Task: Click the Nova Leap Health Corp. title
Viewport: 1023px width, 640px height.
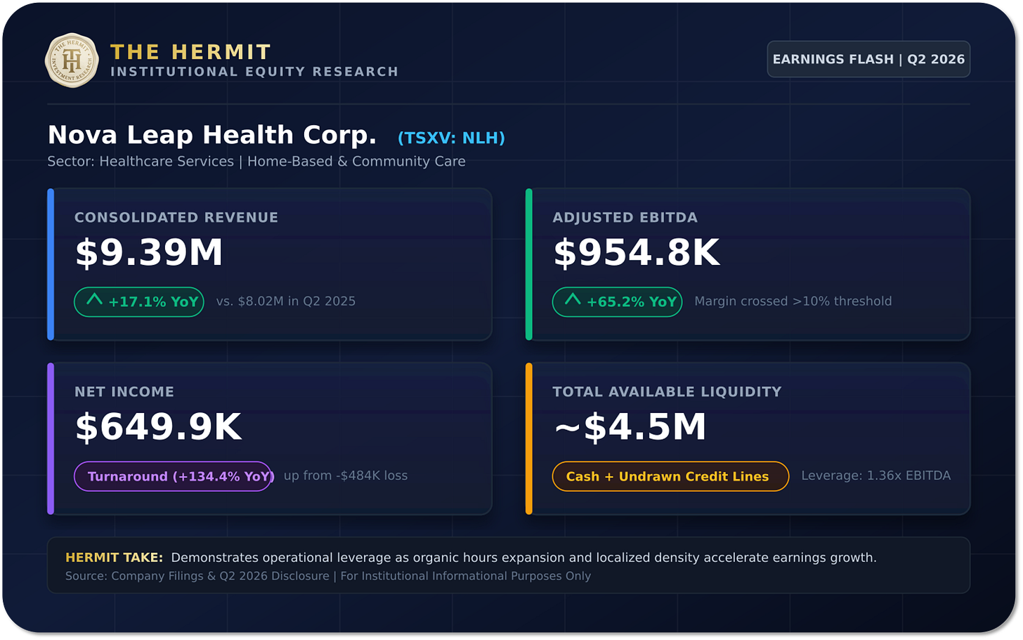Action: (x=212, y=134)
